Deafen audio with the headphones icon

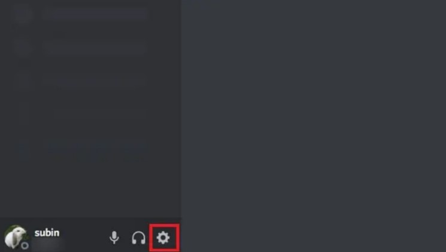[138, 238]
